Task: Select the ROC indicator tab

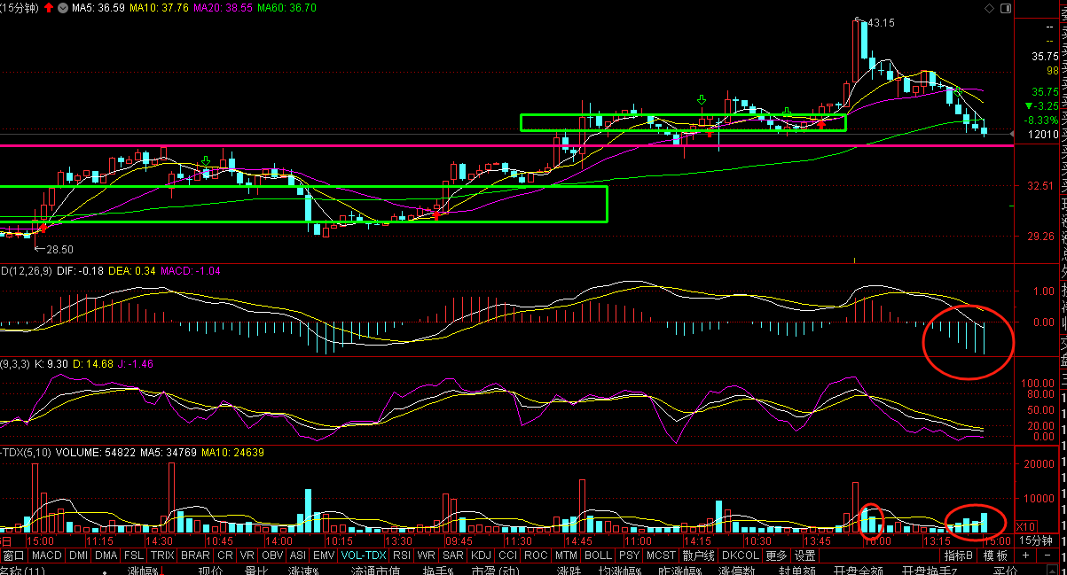Action: click(536, 556)
